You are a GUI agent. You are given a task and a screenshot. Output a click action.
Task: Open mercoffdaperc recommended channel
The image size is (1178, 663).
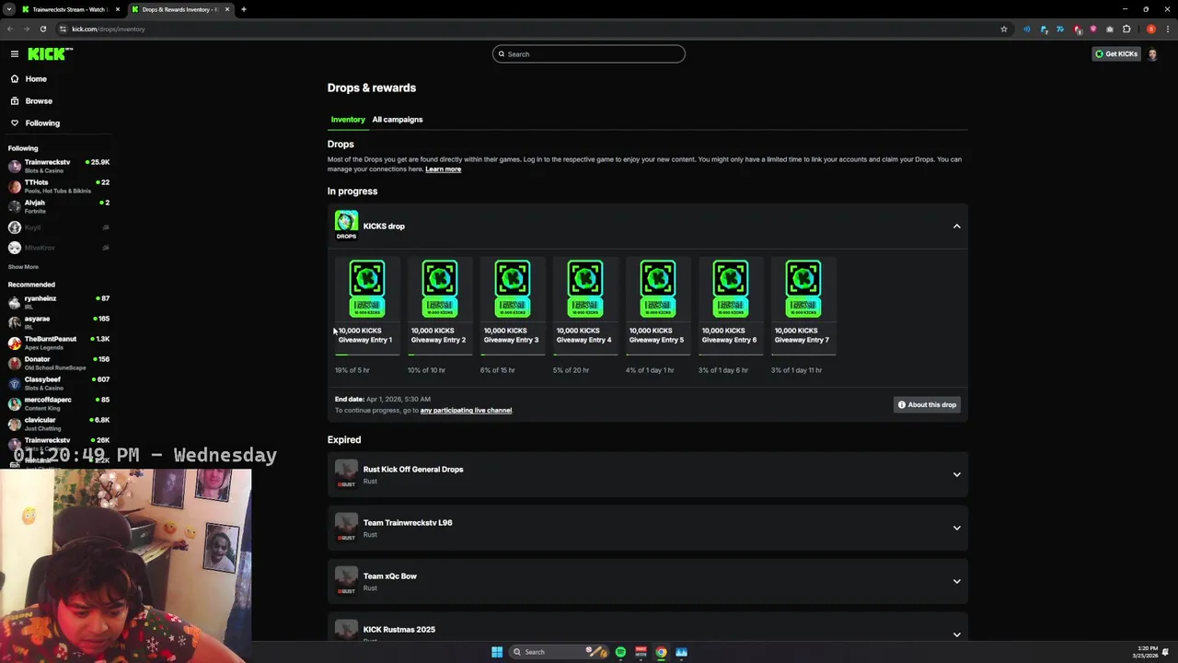tap(57, 403)
